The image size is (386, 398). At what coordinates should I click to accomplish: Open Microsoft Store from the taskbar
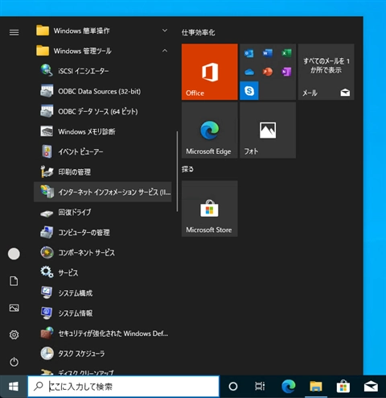[343, 387]
